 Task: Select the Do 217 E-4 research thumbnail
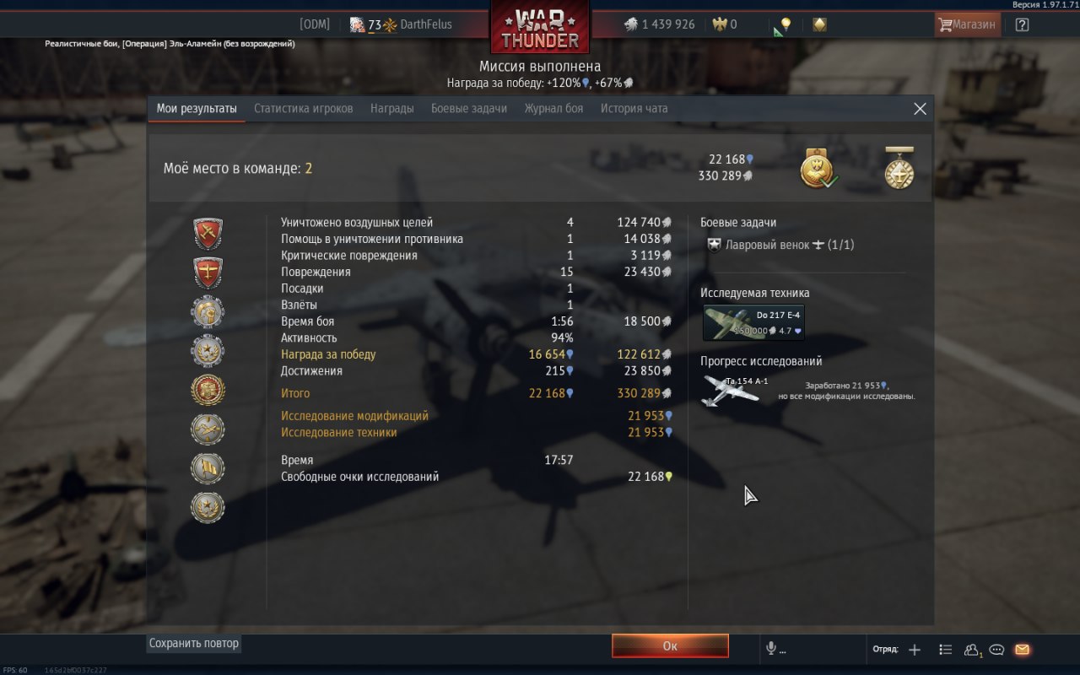click(753, 322)
